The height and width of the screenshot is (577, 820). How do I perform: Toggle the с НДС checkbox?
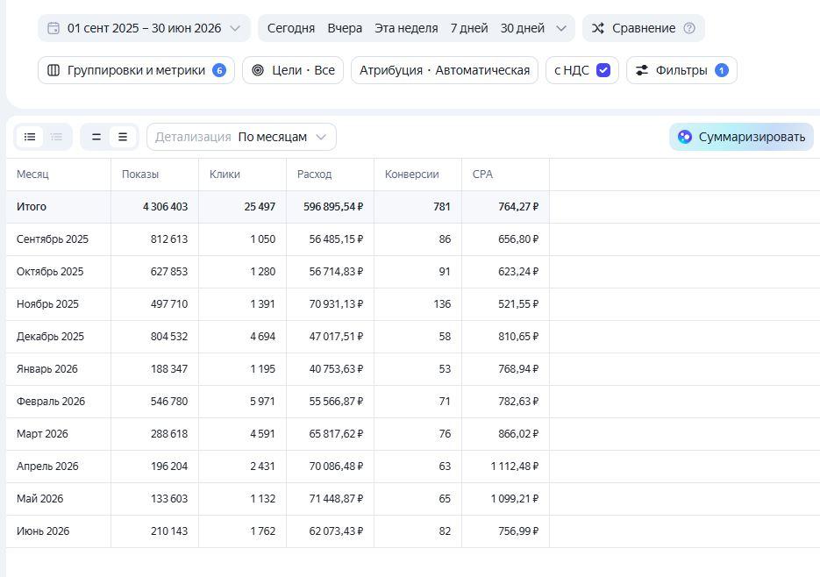[603, 70]
